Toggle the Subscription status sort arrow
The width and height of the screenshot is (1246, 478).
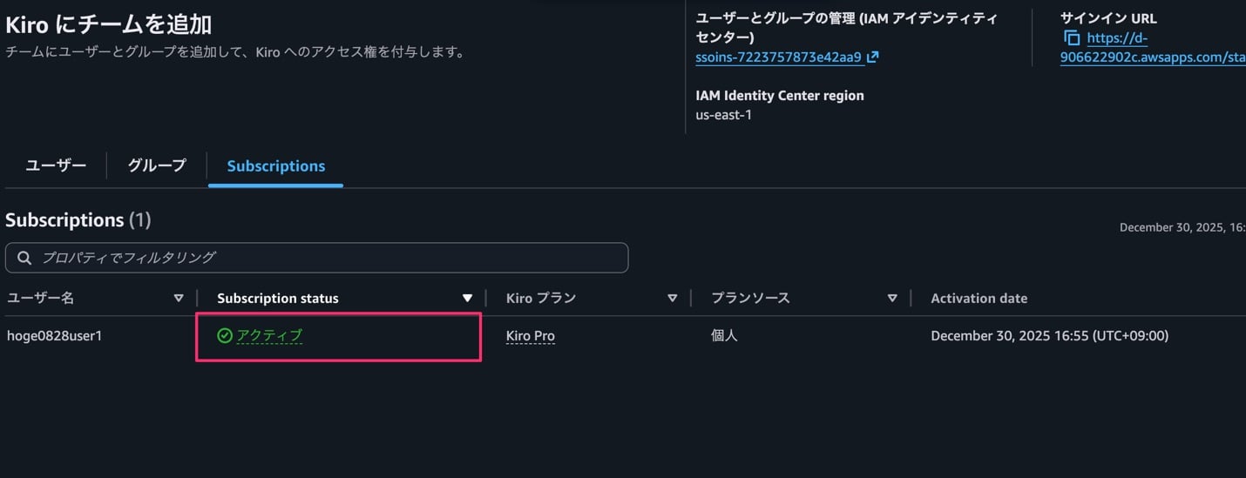467,298
